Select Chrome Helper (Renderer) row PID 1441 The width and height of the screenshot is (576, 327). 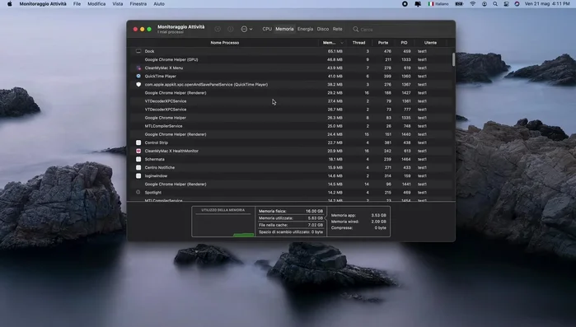pyautogui.click(x=290, y=185)
